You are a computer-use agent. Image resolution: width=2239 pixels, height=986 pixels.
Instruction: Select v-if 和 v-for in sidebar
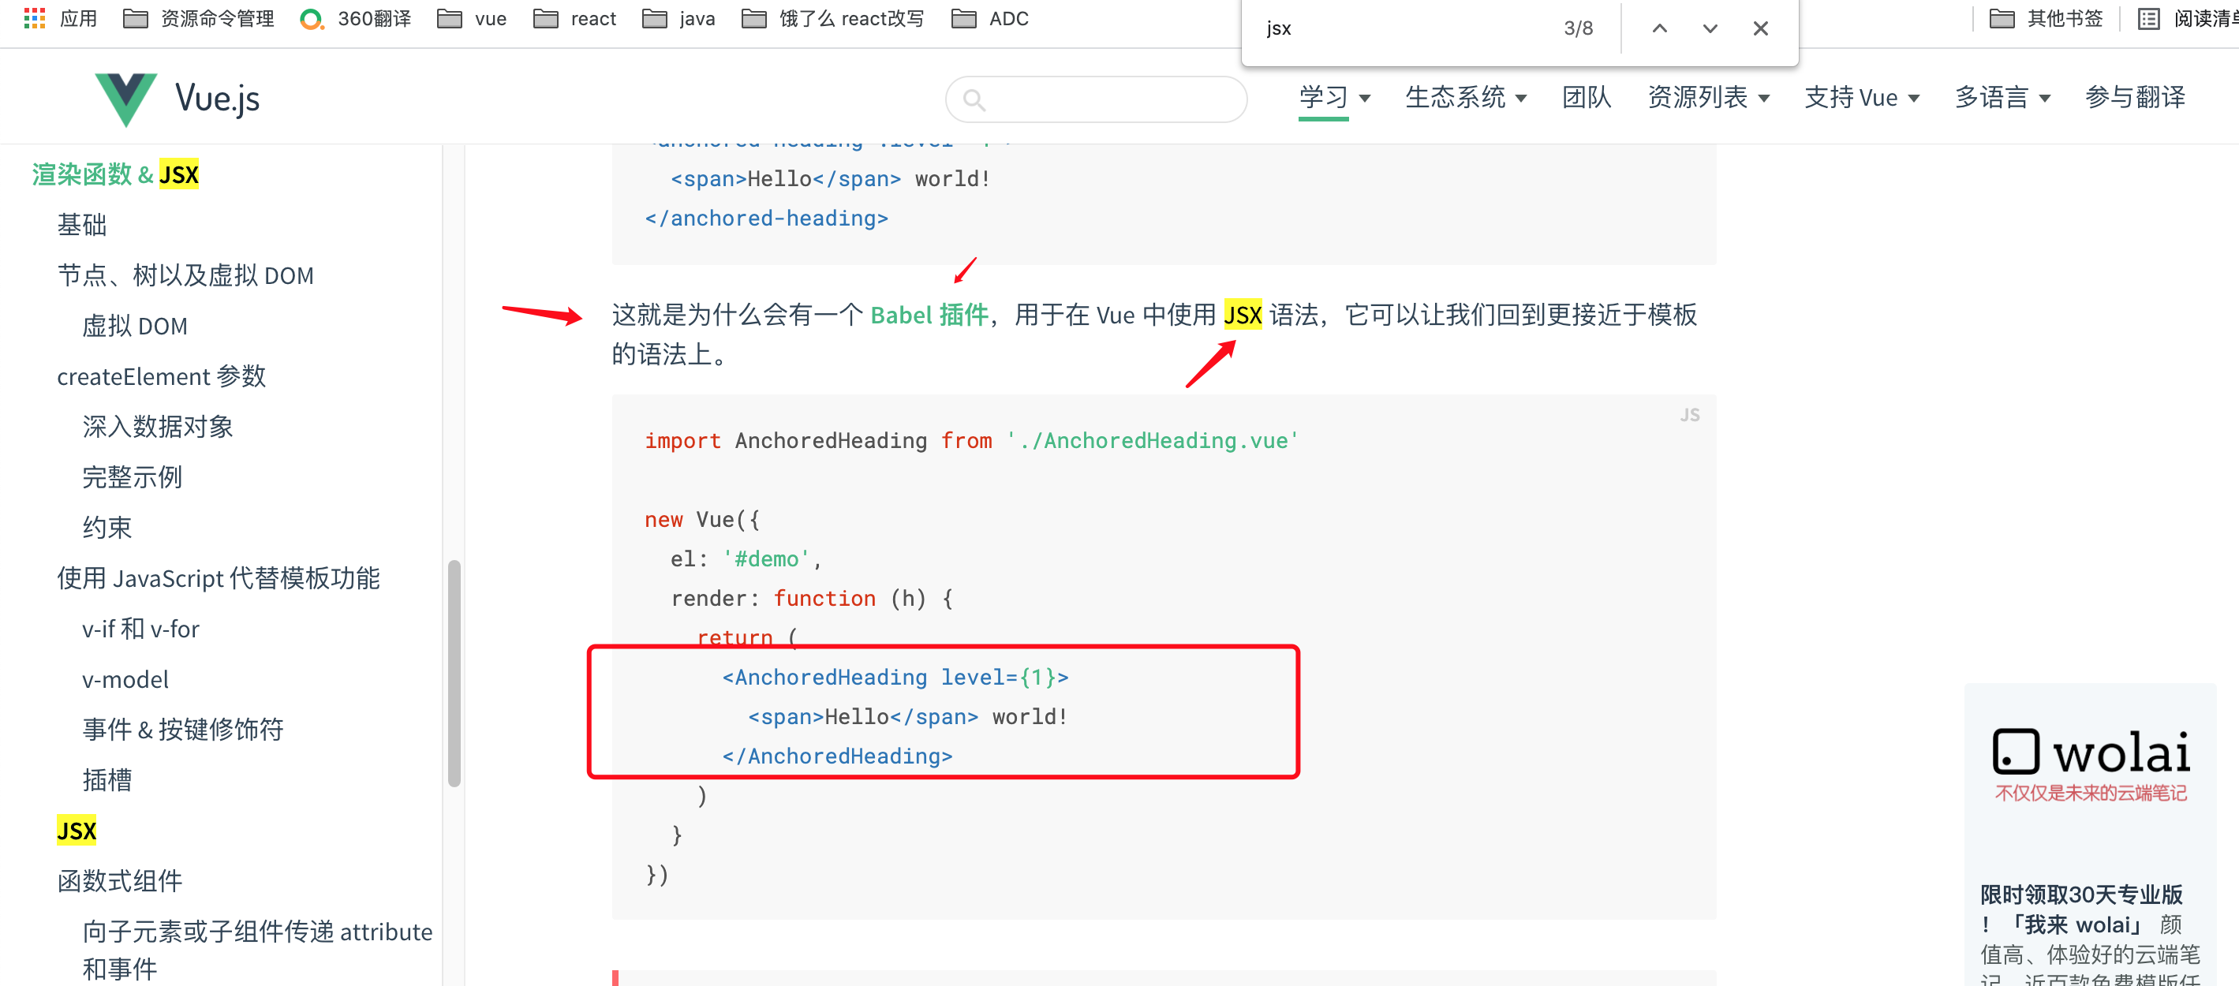140,628
